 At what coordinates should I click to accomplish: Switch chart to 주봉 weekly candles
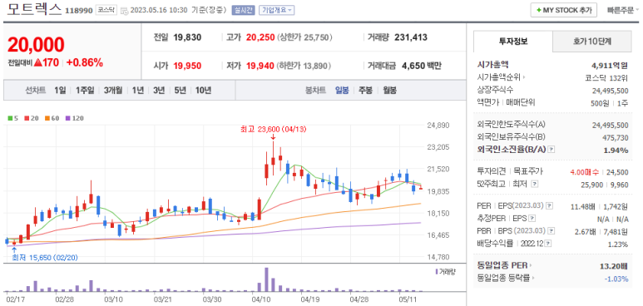pos(365,91)
